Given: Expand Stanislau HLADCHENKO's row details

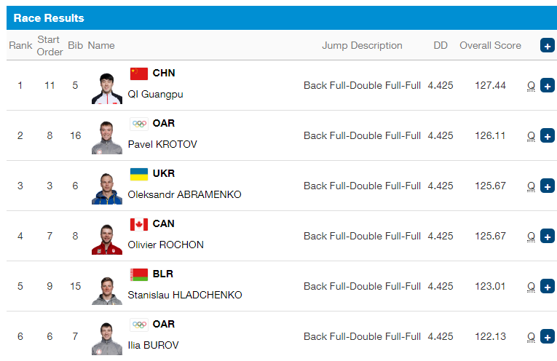Looking at the screenshot, I should (x=547, y=287).
